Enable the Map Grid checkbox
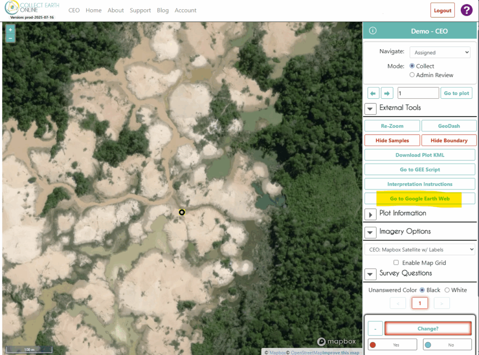Screen dimensions: 479x355 click(x=396, y=263)
